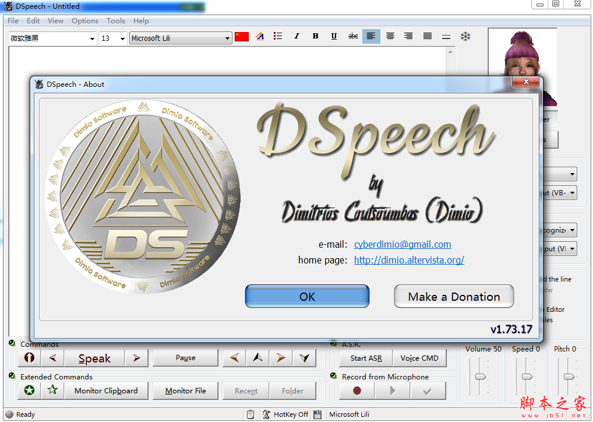This screenshot has height=422, width=593.
Task: Click the Extended Commands section green icon
Action: click(x=12, y=376)
